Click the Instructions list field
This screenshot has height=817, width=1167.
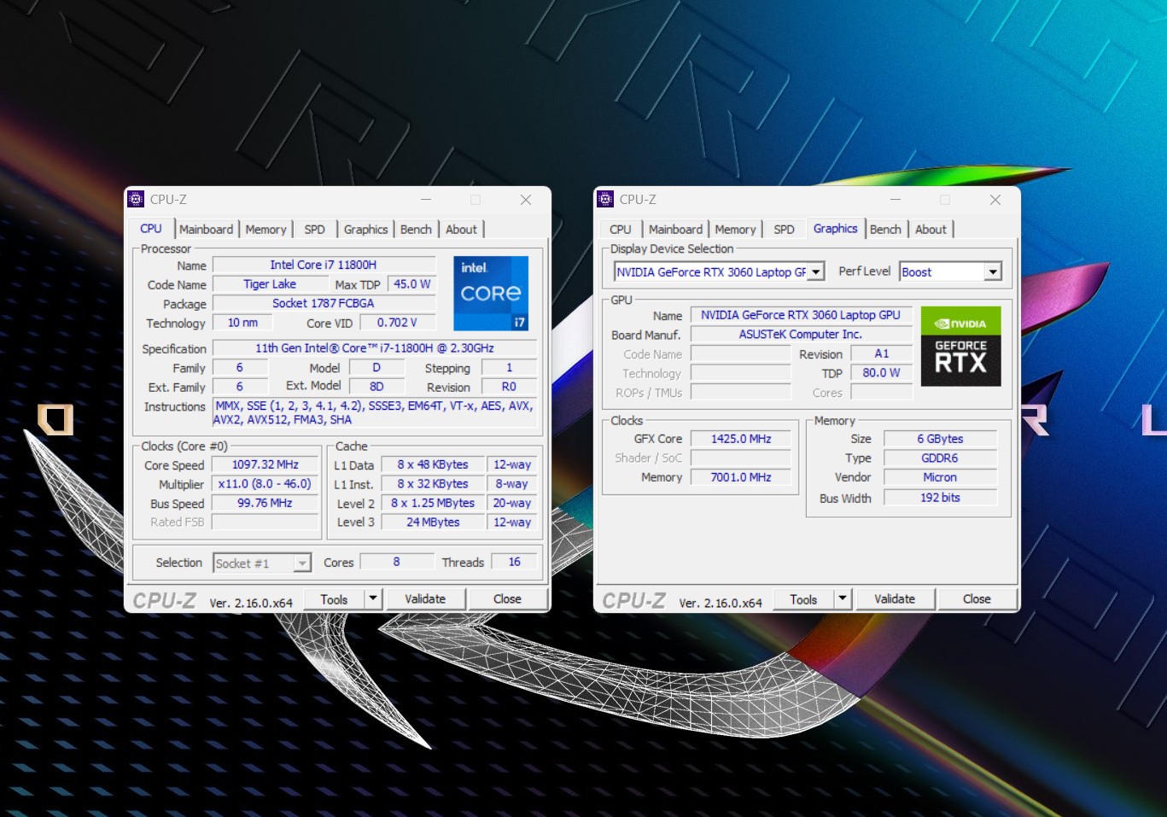click(375, 413)
